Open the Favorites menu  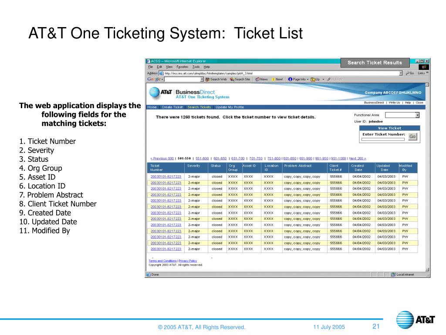pos(182,67)
